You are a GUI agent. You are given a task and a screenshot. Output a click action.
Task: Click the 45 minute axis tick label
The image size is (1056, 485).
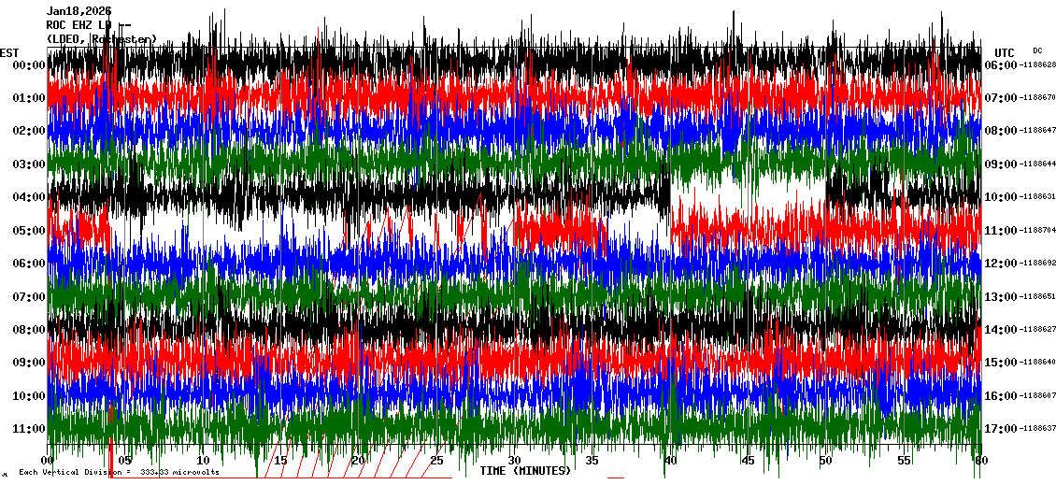tap(748, 461)
